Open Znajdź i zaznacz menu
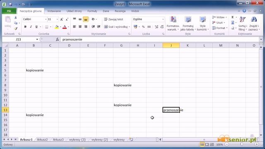This screenshot has width=265, height=149. coord(254,24)
